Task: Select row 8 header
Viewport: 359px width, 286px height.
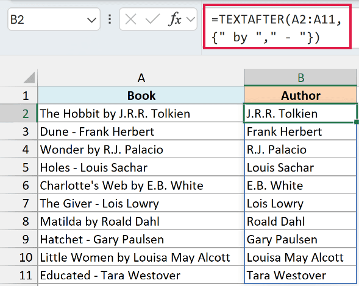Action: point(18,221)
